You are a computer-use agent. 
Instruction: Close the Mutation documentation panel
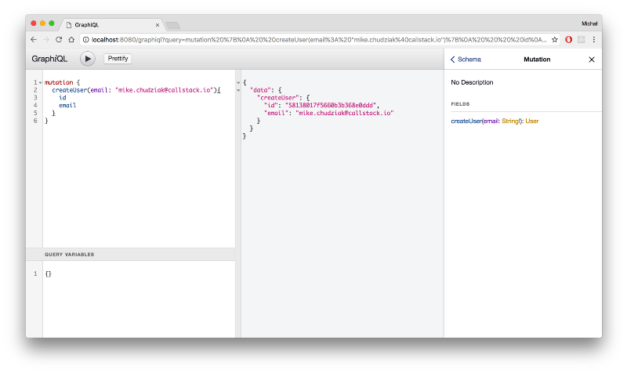click(592, 60)
